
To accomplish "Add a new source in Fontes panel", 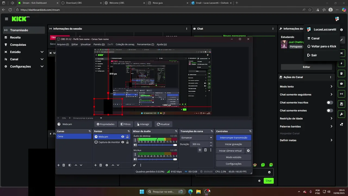I will pos(95,165).
